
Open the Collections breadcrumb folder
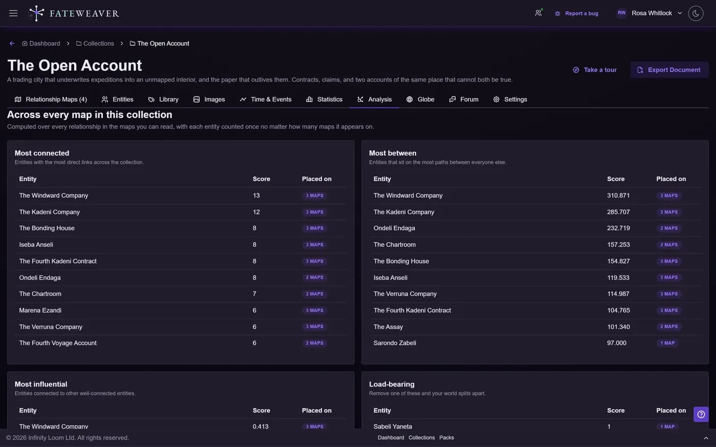point(95,43)
